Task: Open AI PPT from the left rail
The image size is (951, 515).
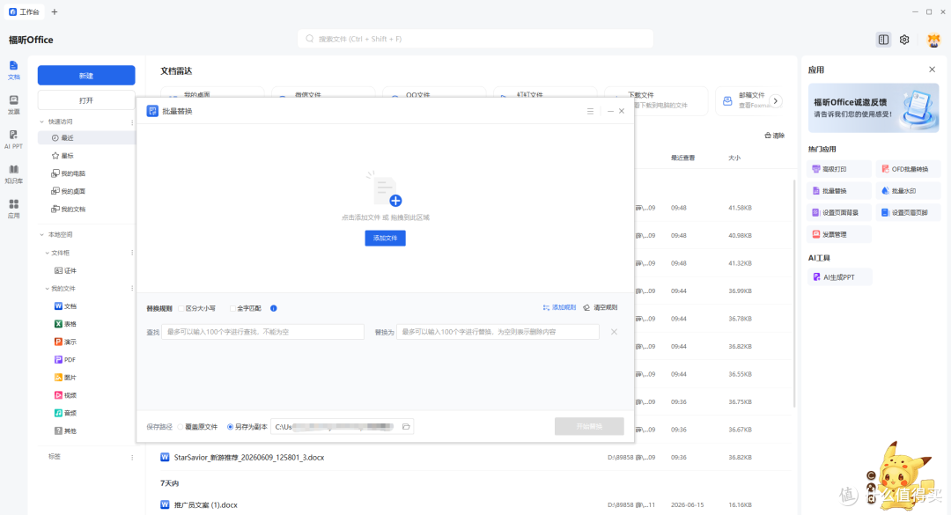Action: pos(13,139)
